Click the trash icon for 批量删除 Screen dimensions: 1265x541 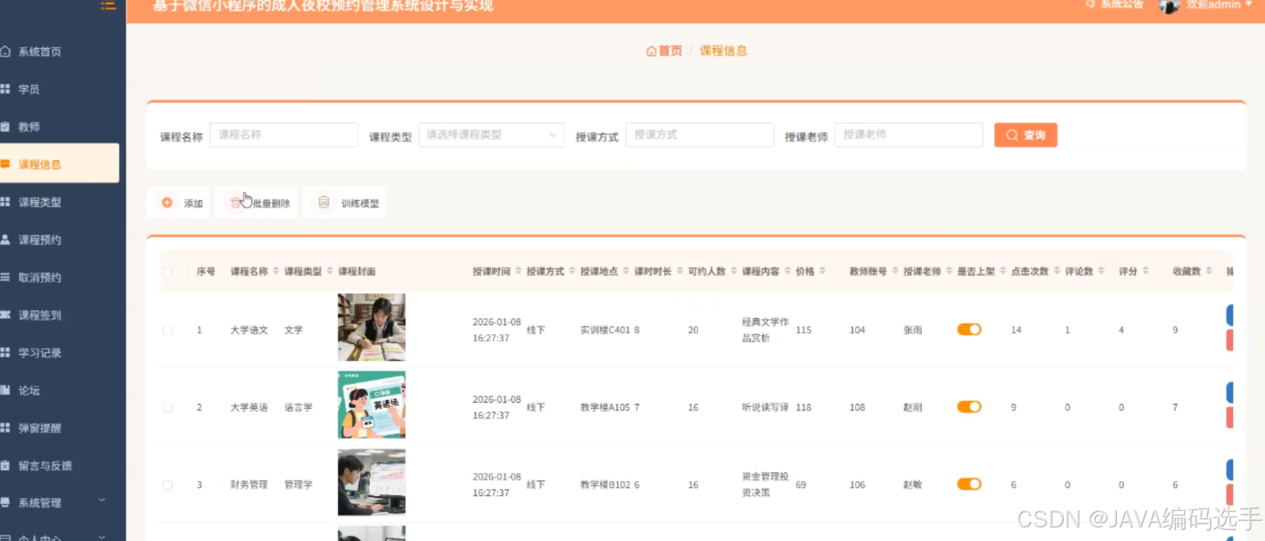235,202
